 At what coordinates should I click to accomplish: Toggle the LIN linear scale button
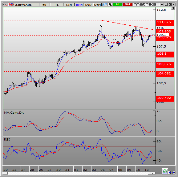[69, 5]
